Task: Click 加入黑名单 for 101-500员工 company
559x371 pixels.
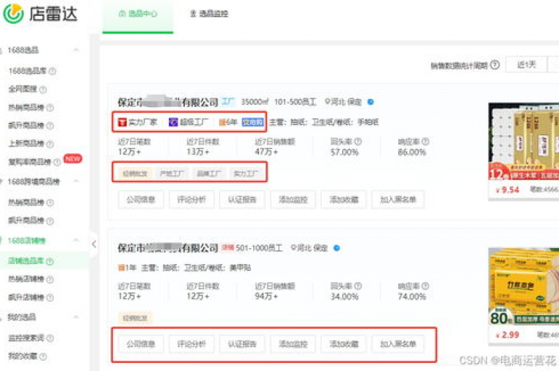Action: tap(398, 199)
